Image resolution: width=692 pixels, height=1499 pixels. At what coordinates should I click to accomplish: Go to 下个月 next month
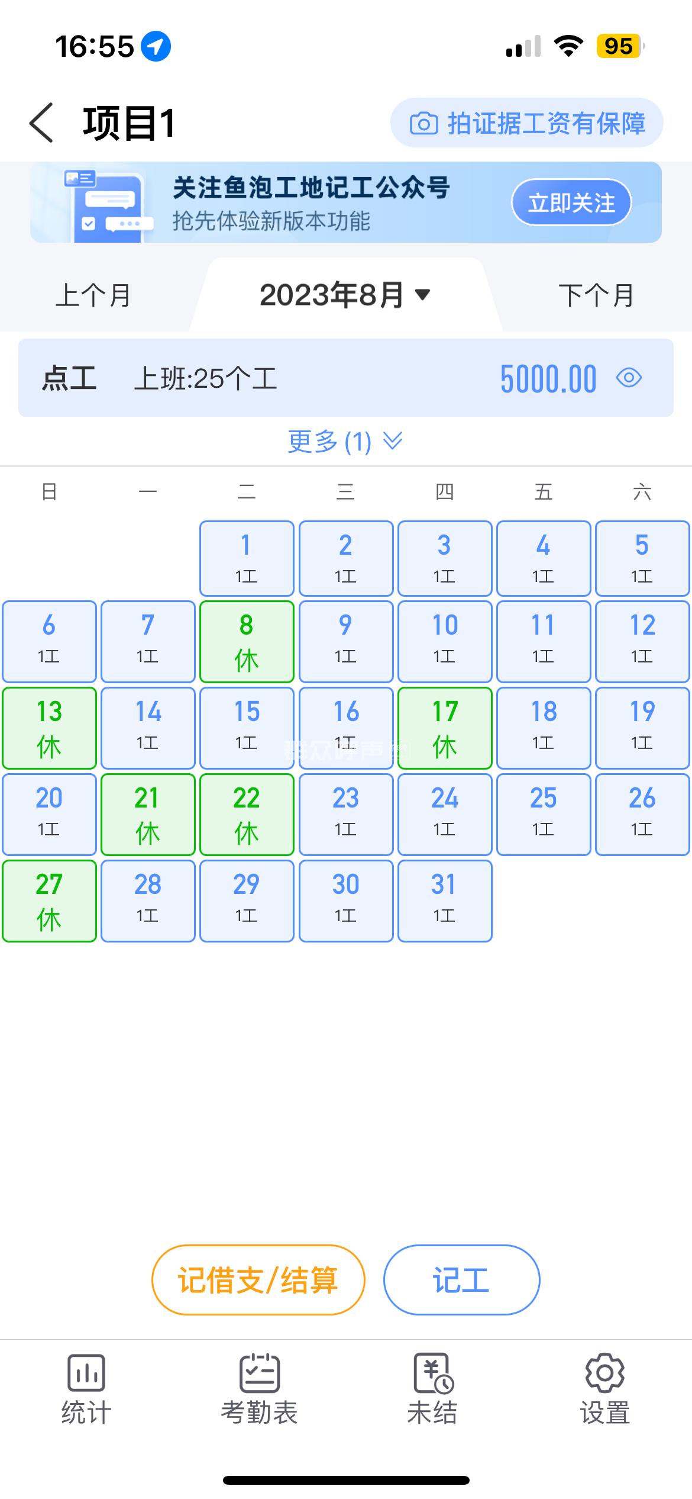[x=596, y=295]
